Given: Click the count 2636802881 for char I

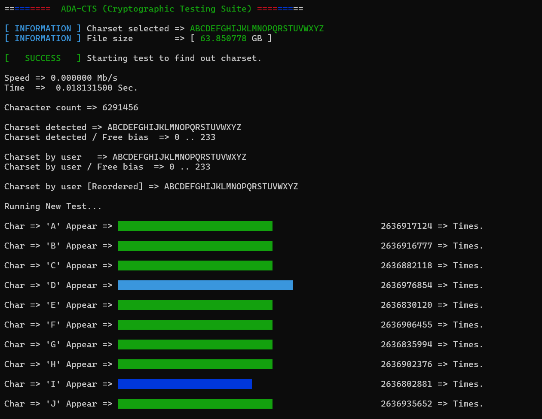Looking at the screenshot, I should (x=406, y=384).
